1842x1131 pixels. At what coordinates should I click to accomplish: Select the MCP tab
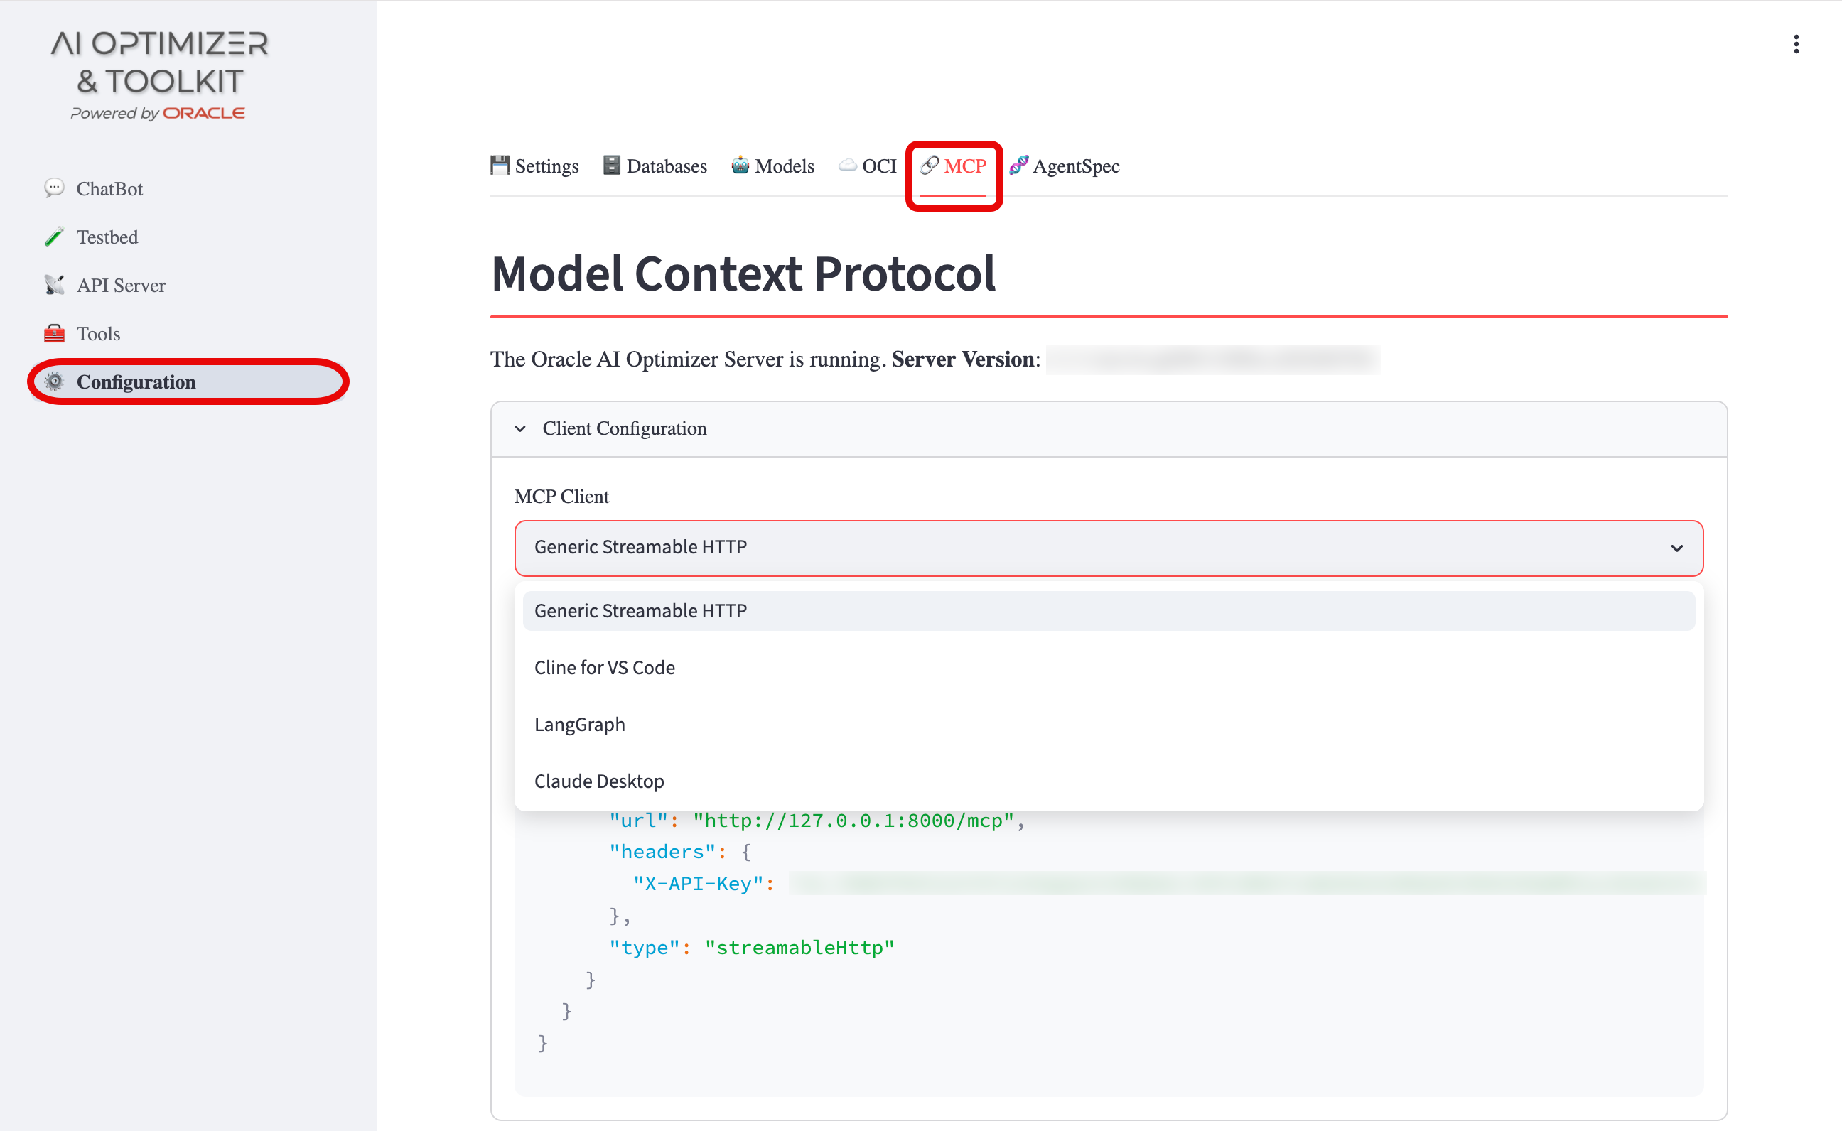pos(953,166)
